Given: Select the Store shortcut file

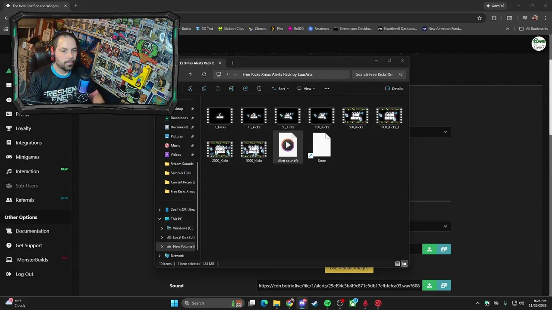Looking at the screenshot, I should (322, 147).
